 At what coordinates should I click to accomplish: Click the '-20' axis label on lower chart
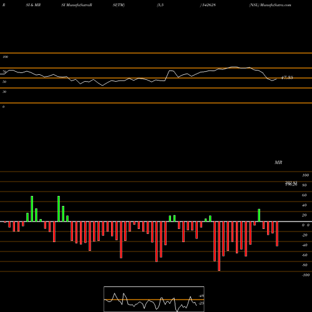click(x=305, y=235)
